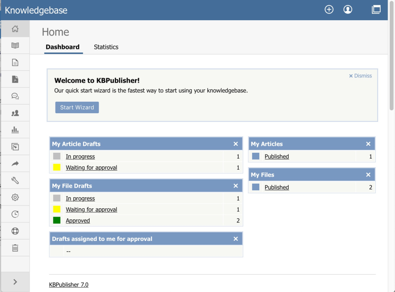Open the KBPublisher 7.0 link
This screenshot has width=395, height=292.
[69, 285]
